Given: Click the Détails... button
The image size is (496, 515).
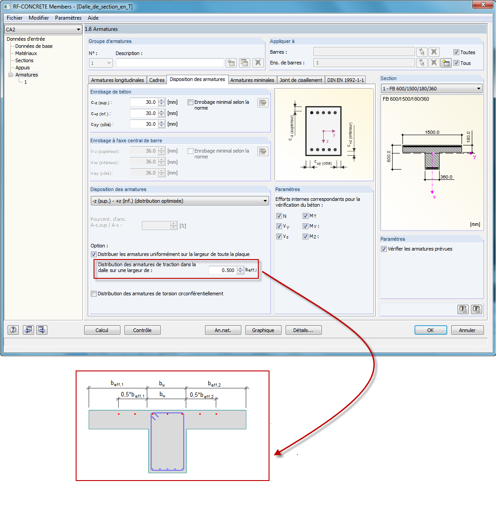Looking at the screenshot, I should [303, 330].
